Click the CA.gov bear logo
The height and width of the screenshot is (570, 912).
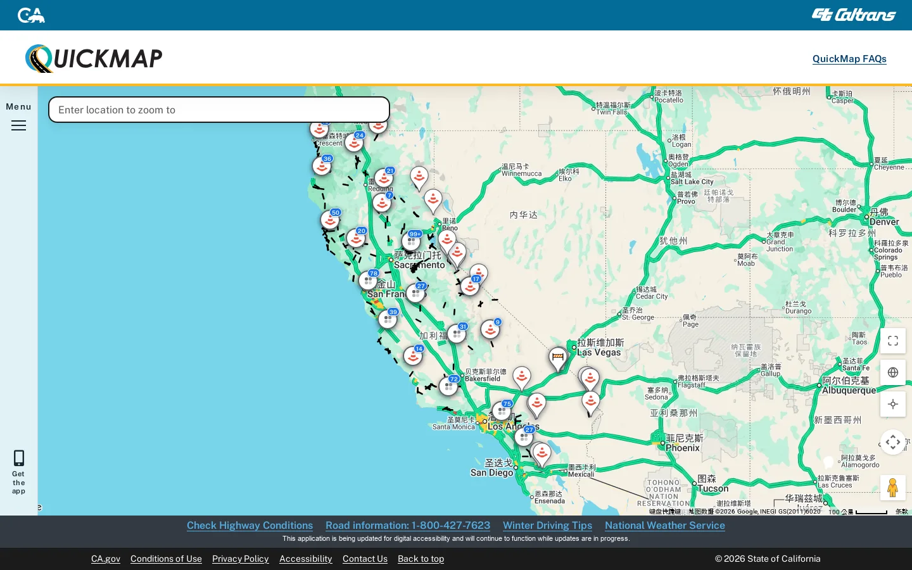pos(31,15)
